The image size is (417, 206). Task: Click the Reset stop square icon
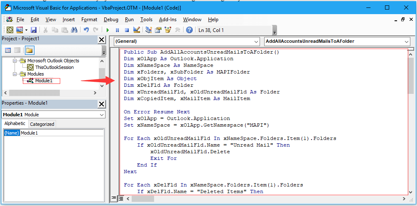pos(127,30)
